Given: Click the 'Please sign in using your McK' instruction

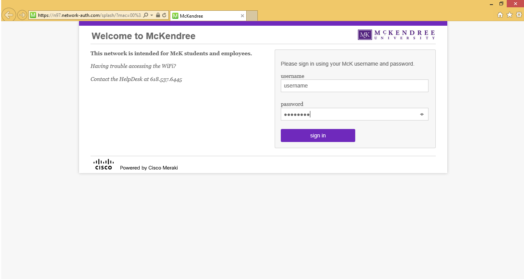Looking at the screenshot, I should (348, 64).
